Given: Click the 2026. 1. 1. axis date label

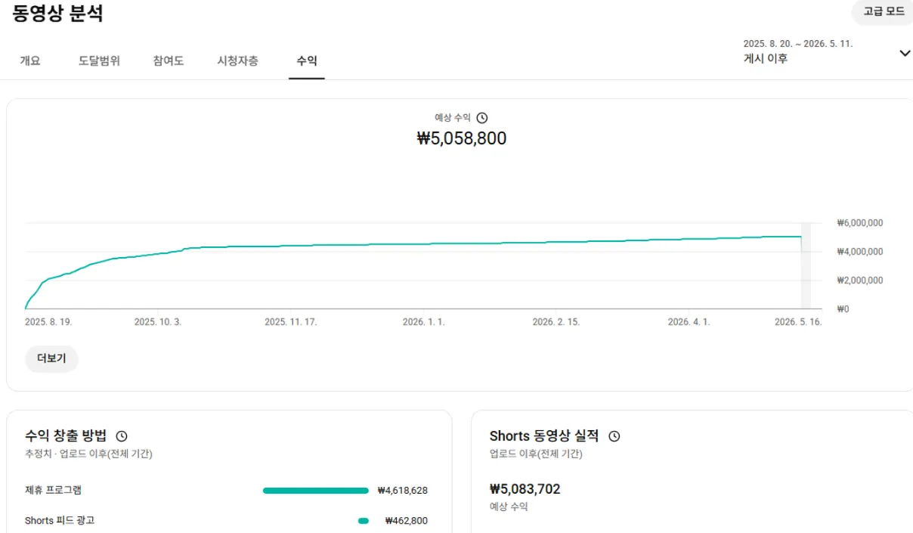Looking at the screenshot, I should coord(424,322).
